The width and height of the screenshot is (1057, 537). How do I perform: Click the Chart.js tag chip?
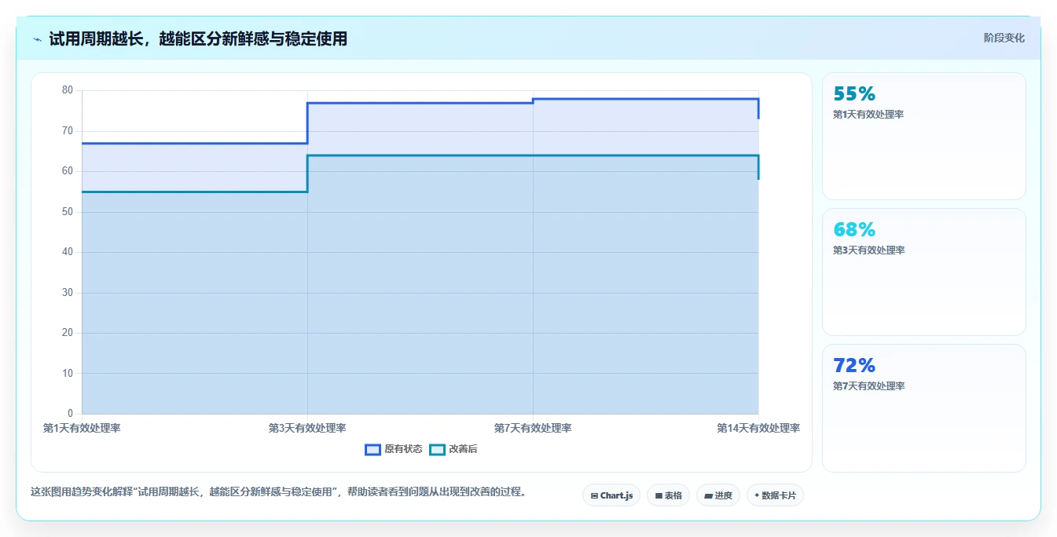point(611,495)
